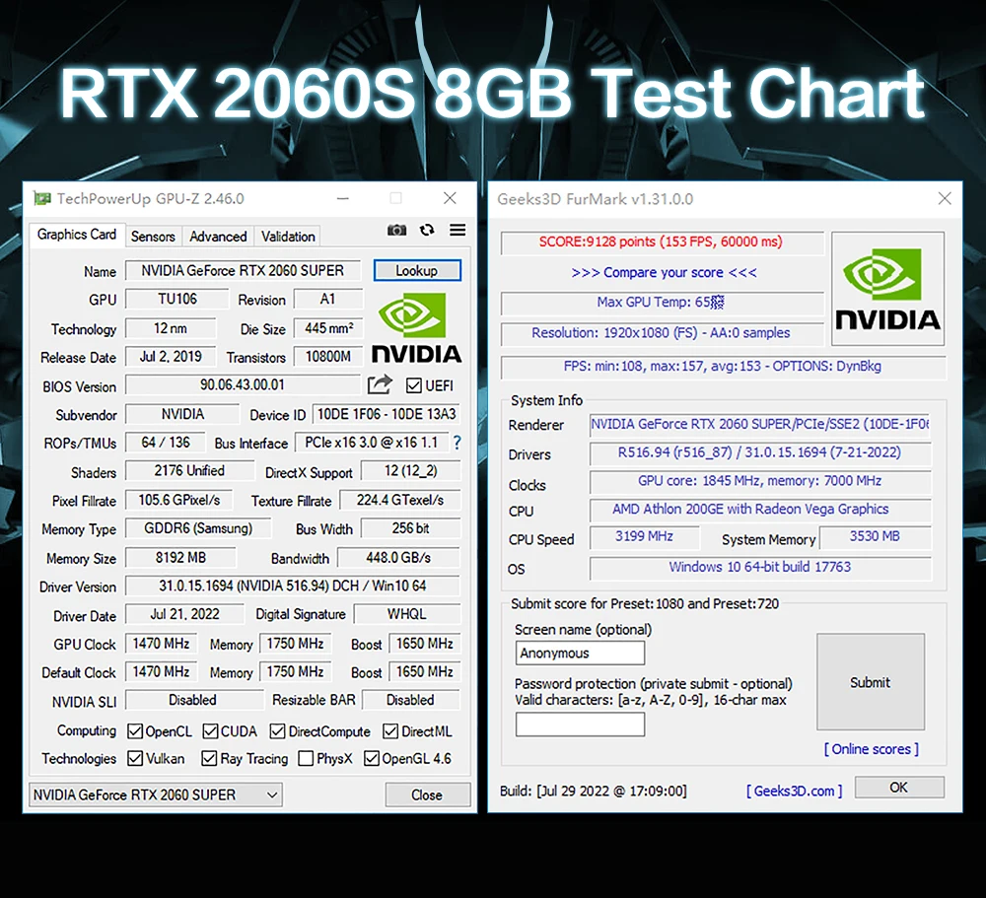Click the GPU-Z refresh icon
This screenshot has width=986, height=898.
tap(427, 230)
